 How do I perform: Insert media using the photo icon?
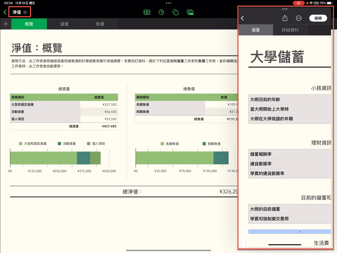[190, 12]
